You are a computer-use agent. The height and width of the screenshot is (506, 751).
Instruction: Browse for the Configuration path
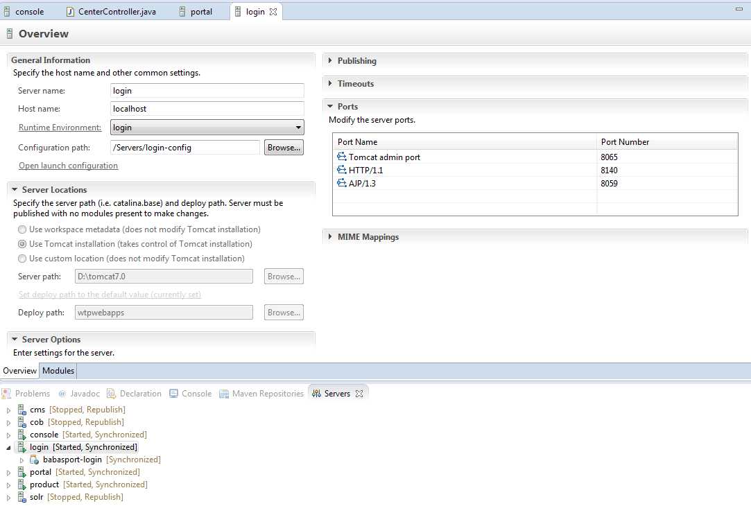pos(284,148)
